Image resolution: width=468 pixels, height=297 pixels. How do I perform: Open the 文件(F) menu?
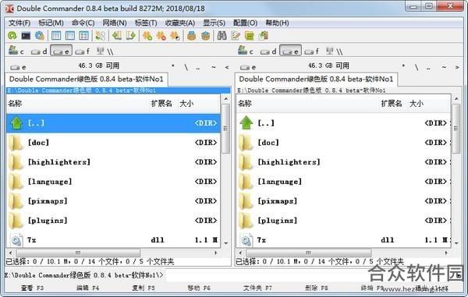point(19,23)
